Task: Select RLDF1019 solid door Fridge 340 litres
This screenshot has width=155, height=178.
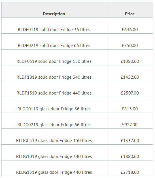Action: (54, 77)
